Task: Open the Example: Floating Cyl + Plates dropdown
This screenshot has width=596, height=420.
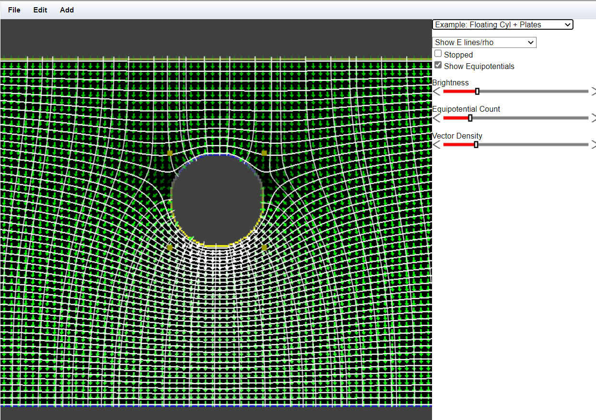Action: point(503,24)
